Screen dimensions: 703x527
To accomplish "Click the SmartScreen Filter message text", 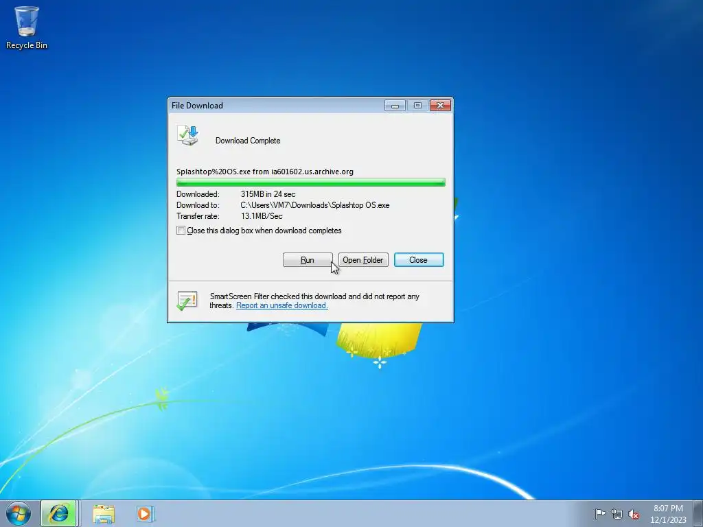I will 314,301.
